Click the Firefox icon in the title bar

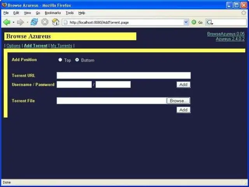(4, 5)
